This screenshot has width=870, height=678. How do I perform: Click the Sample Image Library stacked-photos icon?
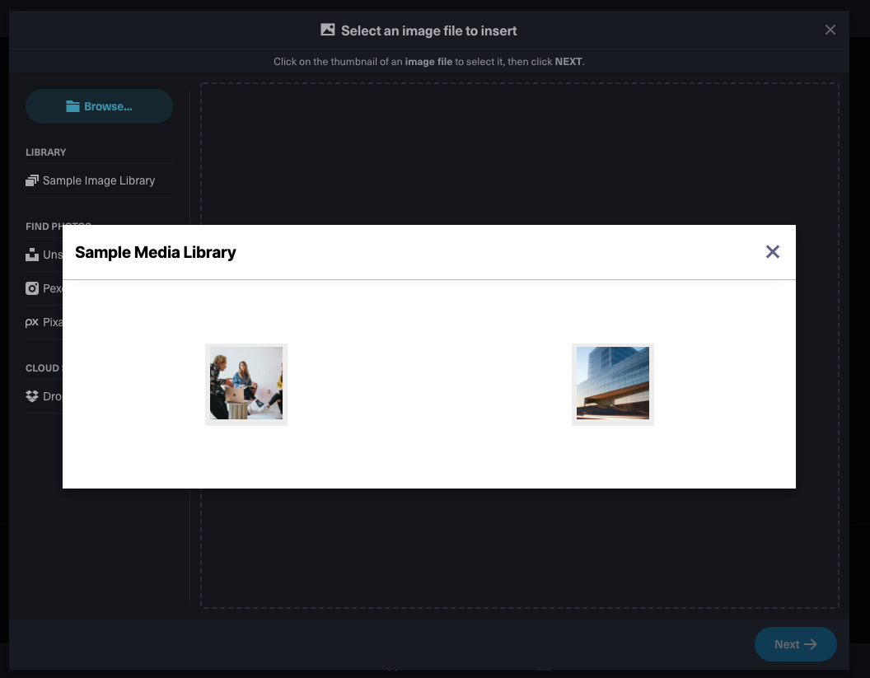(32, 180)
